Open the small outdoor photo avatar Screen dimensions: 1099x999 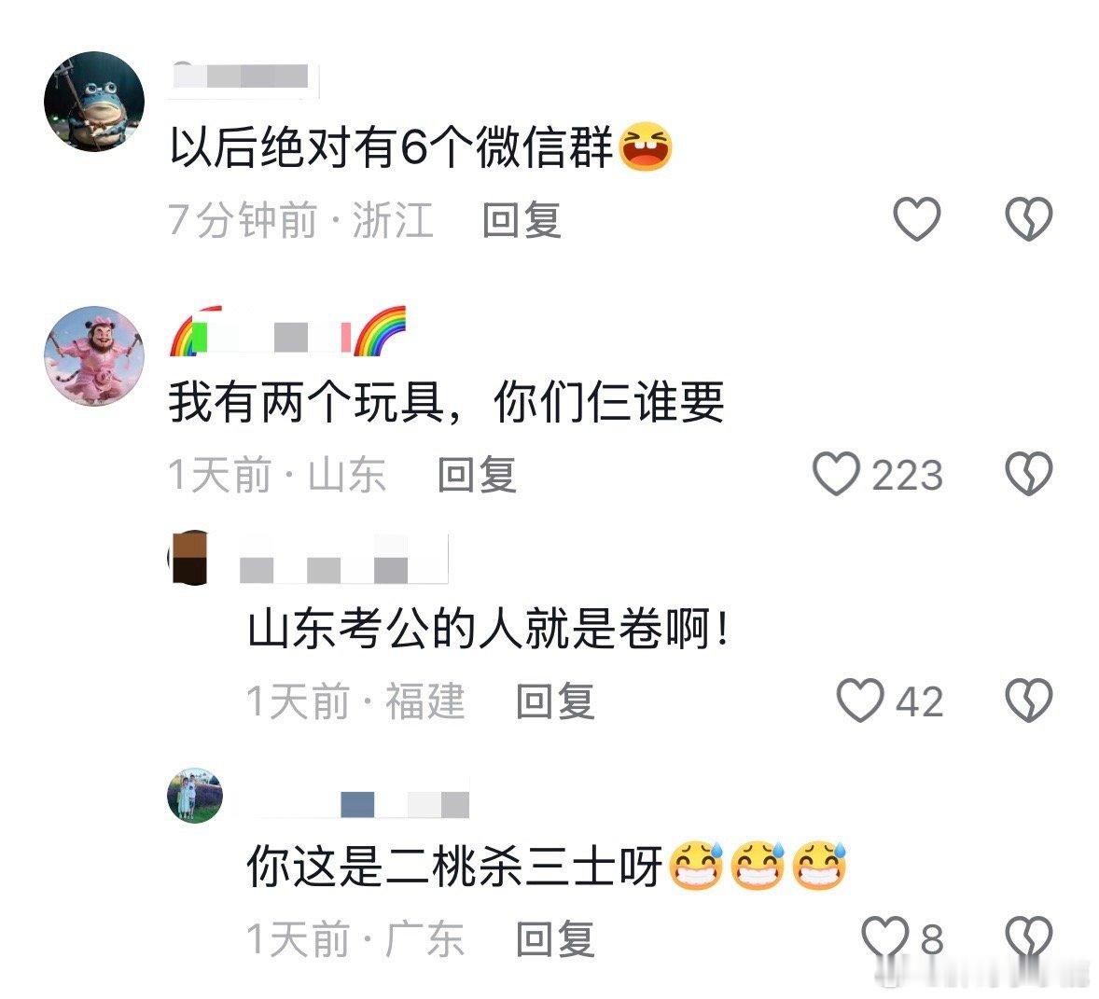[x=195, y=795]
